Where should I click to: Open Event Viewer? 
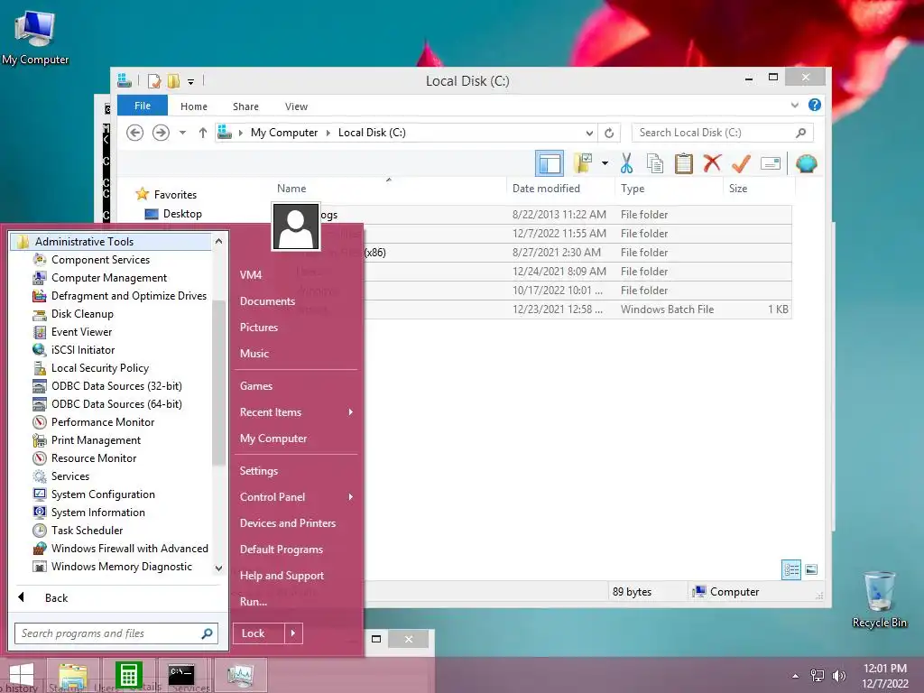pyautogui.click(x=81, y=332)
